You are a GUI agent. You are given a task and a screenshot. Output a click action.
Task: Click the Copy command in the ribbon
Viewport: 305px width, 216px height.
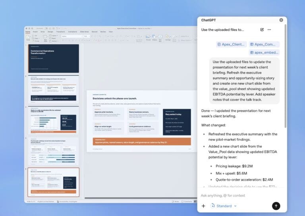[36, 38]
